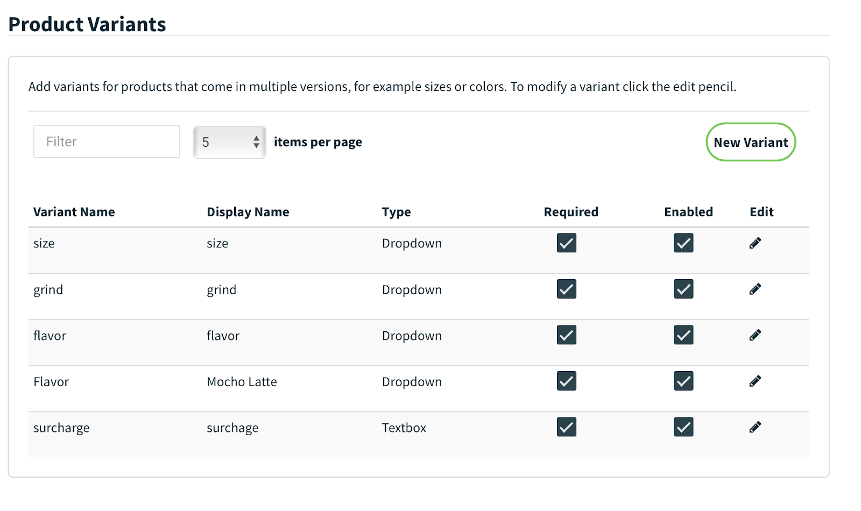
Task: Click 'grind' in Display Name column
Action: [x=222, y=290]
